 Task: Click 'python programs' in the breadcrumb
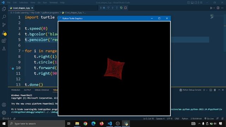click(50, 13)
